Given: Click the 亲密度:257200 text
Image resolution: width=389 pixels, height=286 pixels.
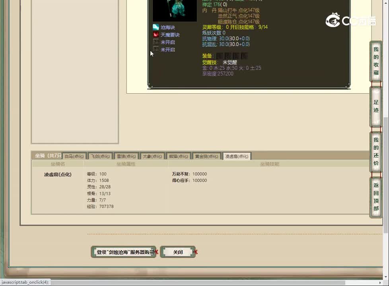Looking at the screenshot, I should point(218,73).
